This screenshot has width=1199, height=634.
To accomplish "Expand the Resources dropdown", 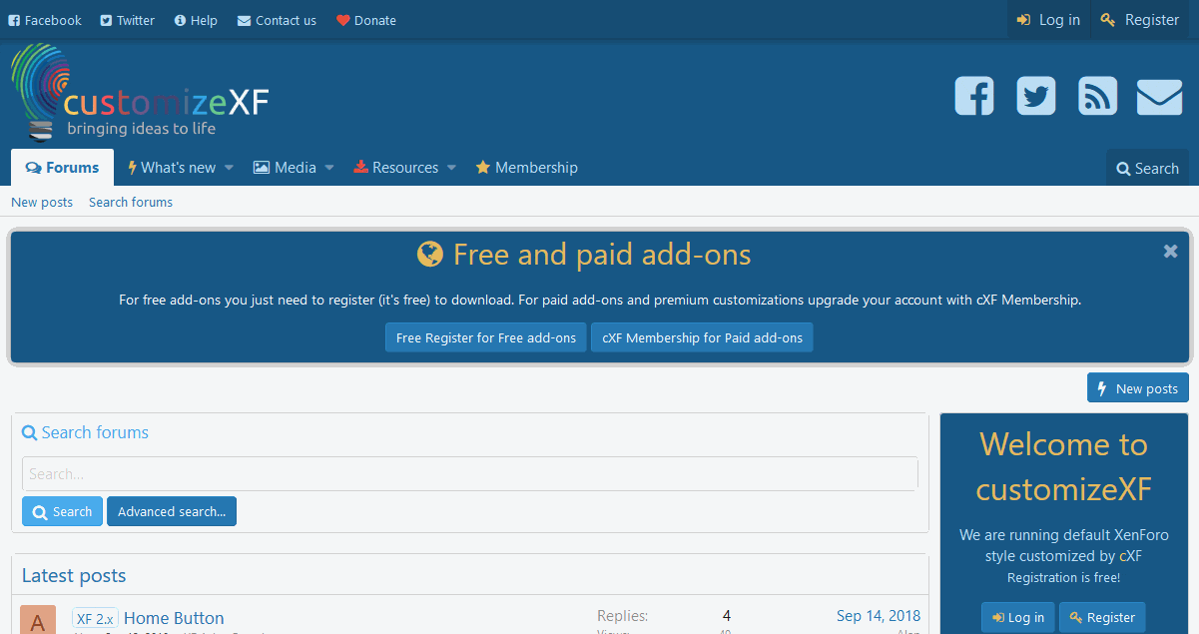I will point(451,168).
